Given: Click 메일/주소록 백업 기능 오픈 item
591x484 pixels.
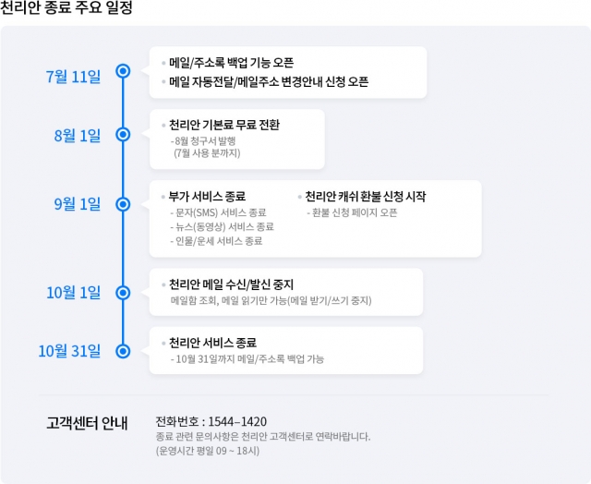Looking at the screenshot, I should point(231,63).
